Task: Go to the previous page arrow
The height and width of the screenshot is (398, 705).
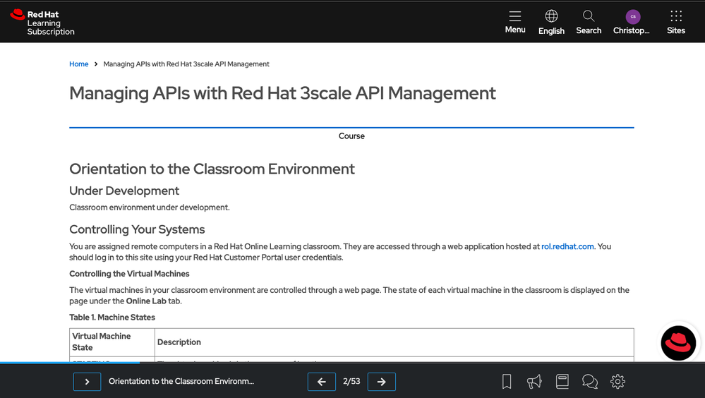Action: click(x=322, y=382)
